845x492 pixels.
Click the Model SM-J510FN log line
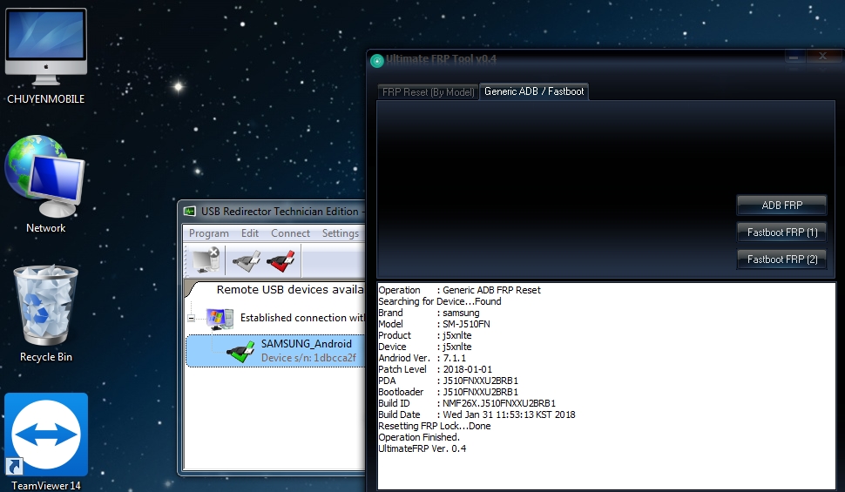click(x=434, y=324)
